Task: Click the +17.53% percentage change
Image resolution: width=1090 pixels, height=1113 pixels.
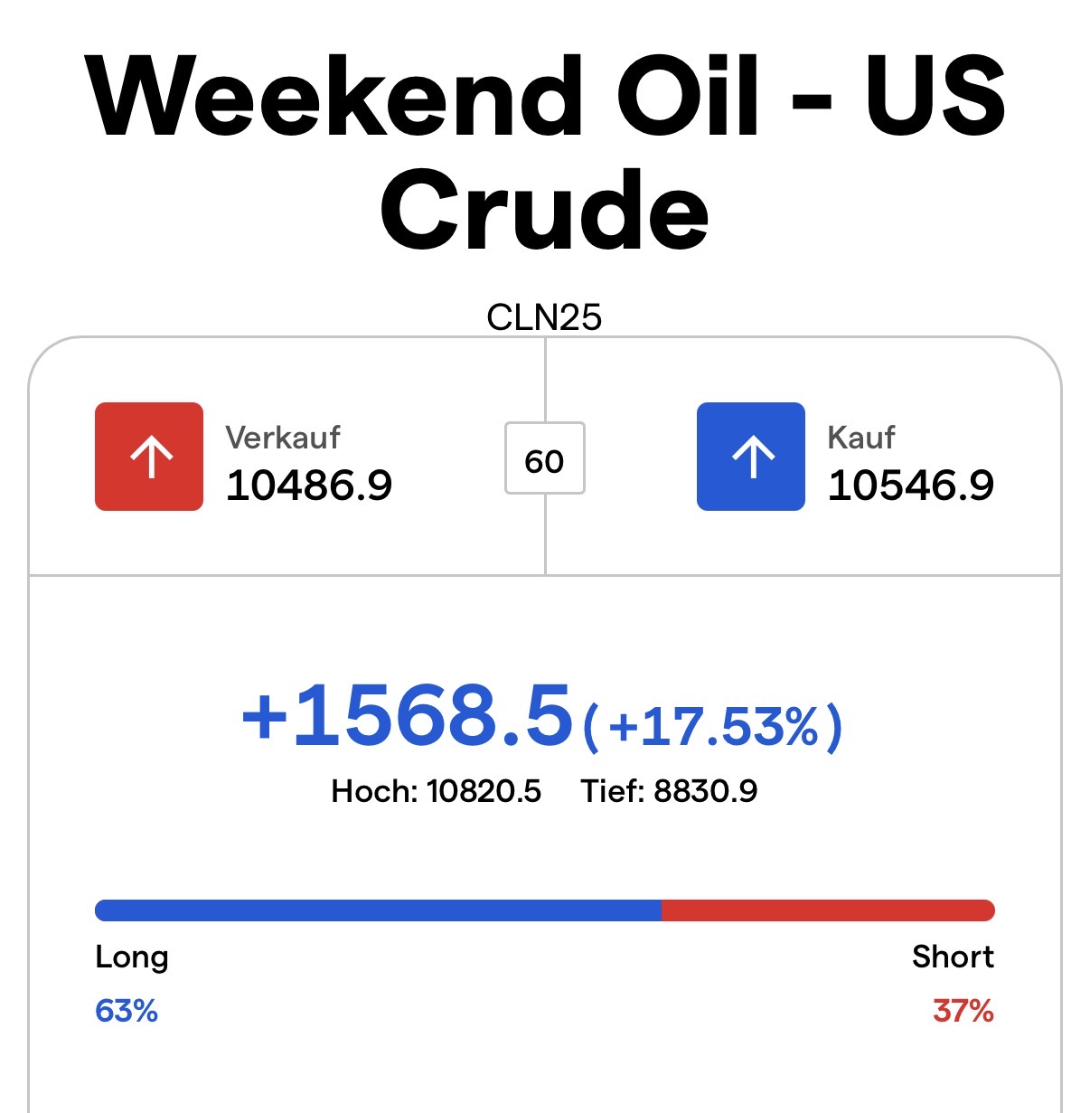Action: [712, 726]
